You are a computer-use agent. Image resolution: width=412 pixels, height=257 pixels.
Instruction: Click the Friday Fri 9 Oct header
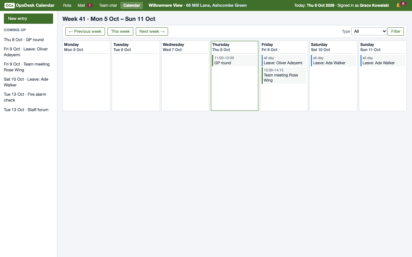tap(284, 47)
